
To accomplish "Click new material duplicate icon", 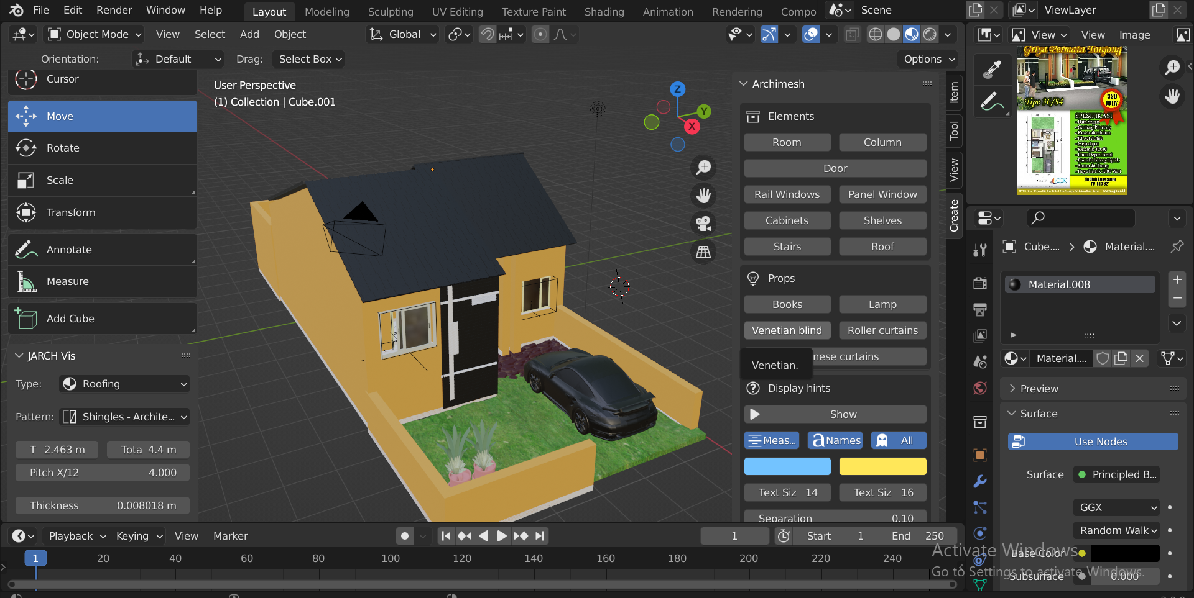I will [1121, 358].
